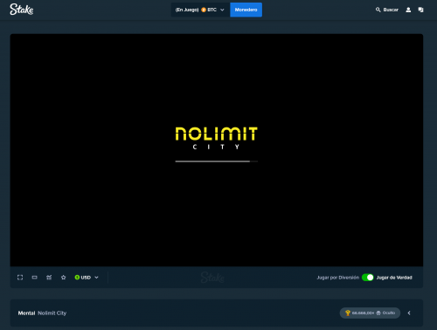Open the trophy big win badge
Viewport: 437px width, 330px height.
[370, 313]
